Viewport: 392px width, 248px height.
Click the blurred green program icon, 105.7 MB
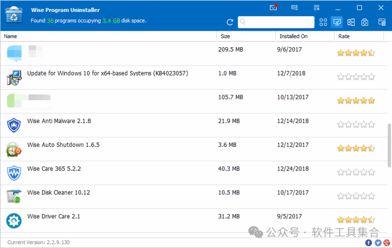14,101
